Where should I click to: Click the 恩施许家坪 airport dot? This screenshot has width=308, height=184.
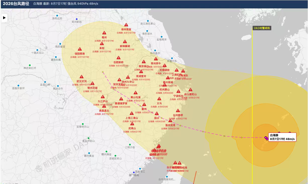18,85
